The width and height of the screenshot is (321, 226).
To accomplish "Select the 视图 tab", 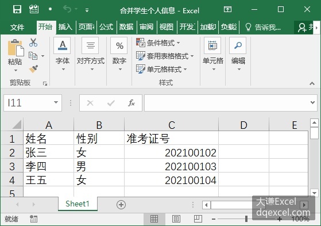I will click(167, 27).
